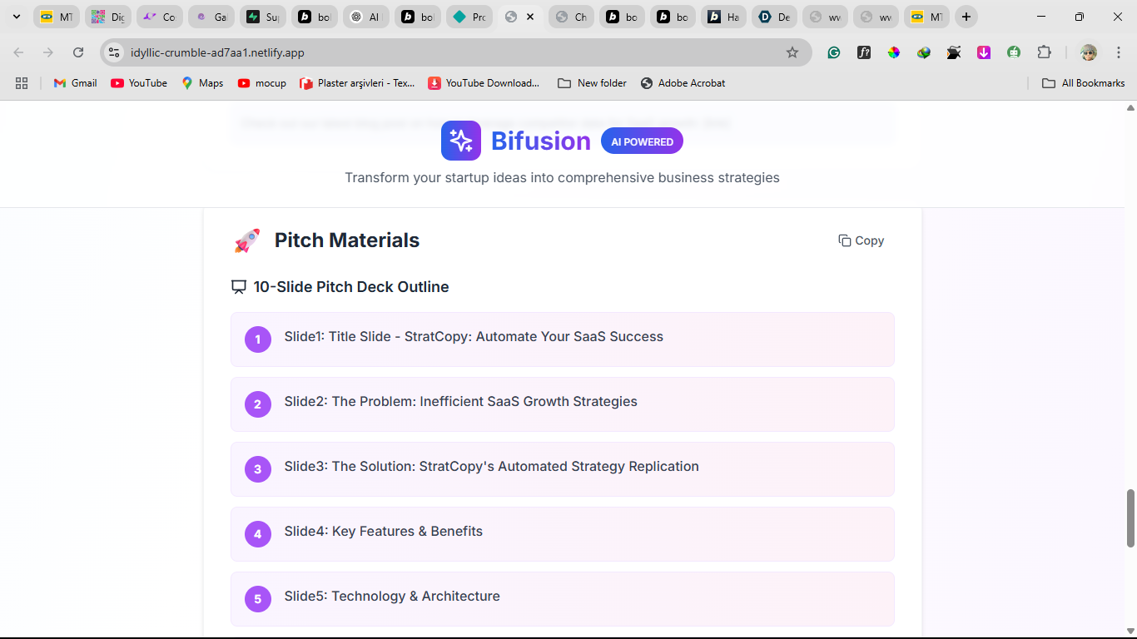The width and height of the screenshot is (1137, 639).
Task: Open the apps grid icon in bookmarks bar
Action: point(22,83)
